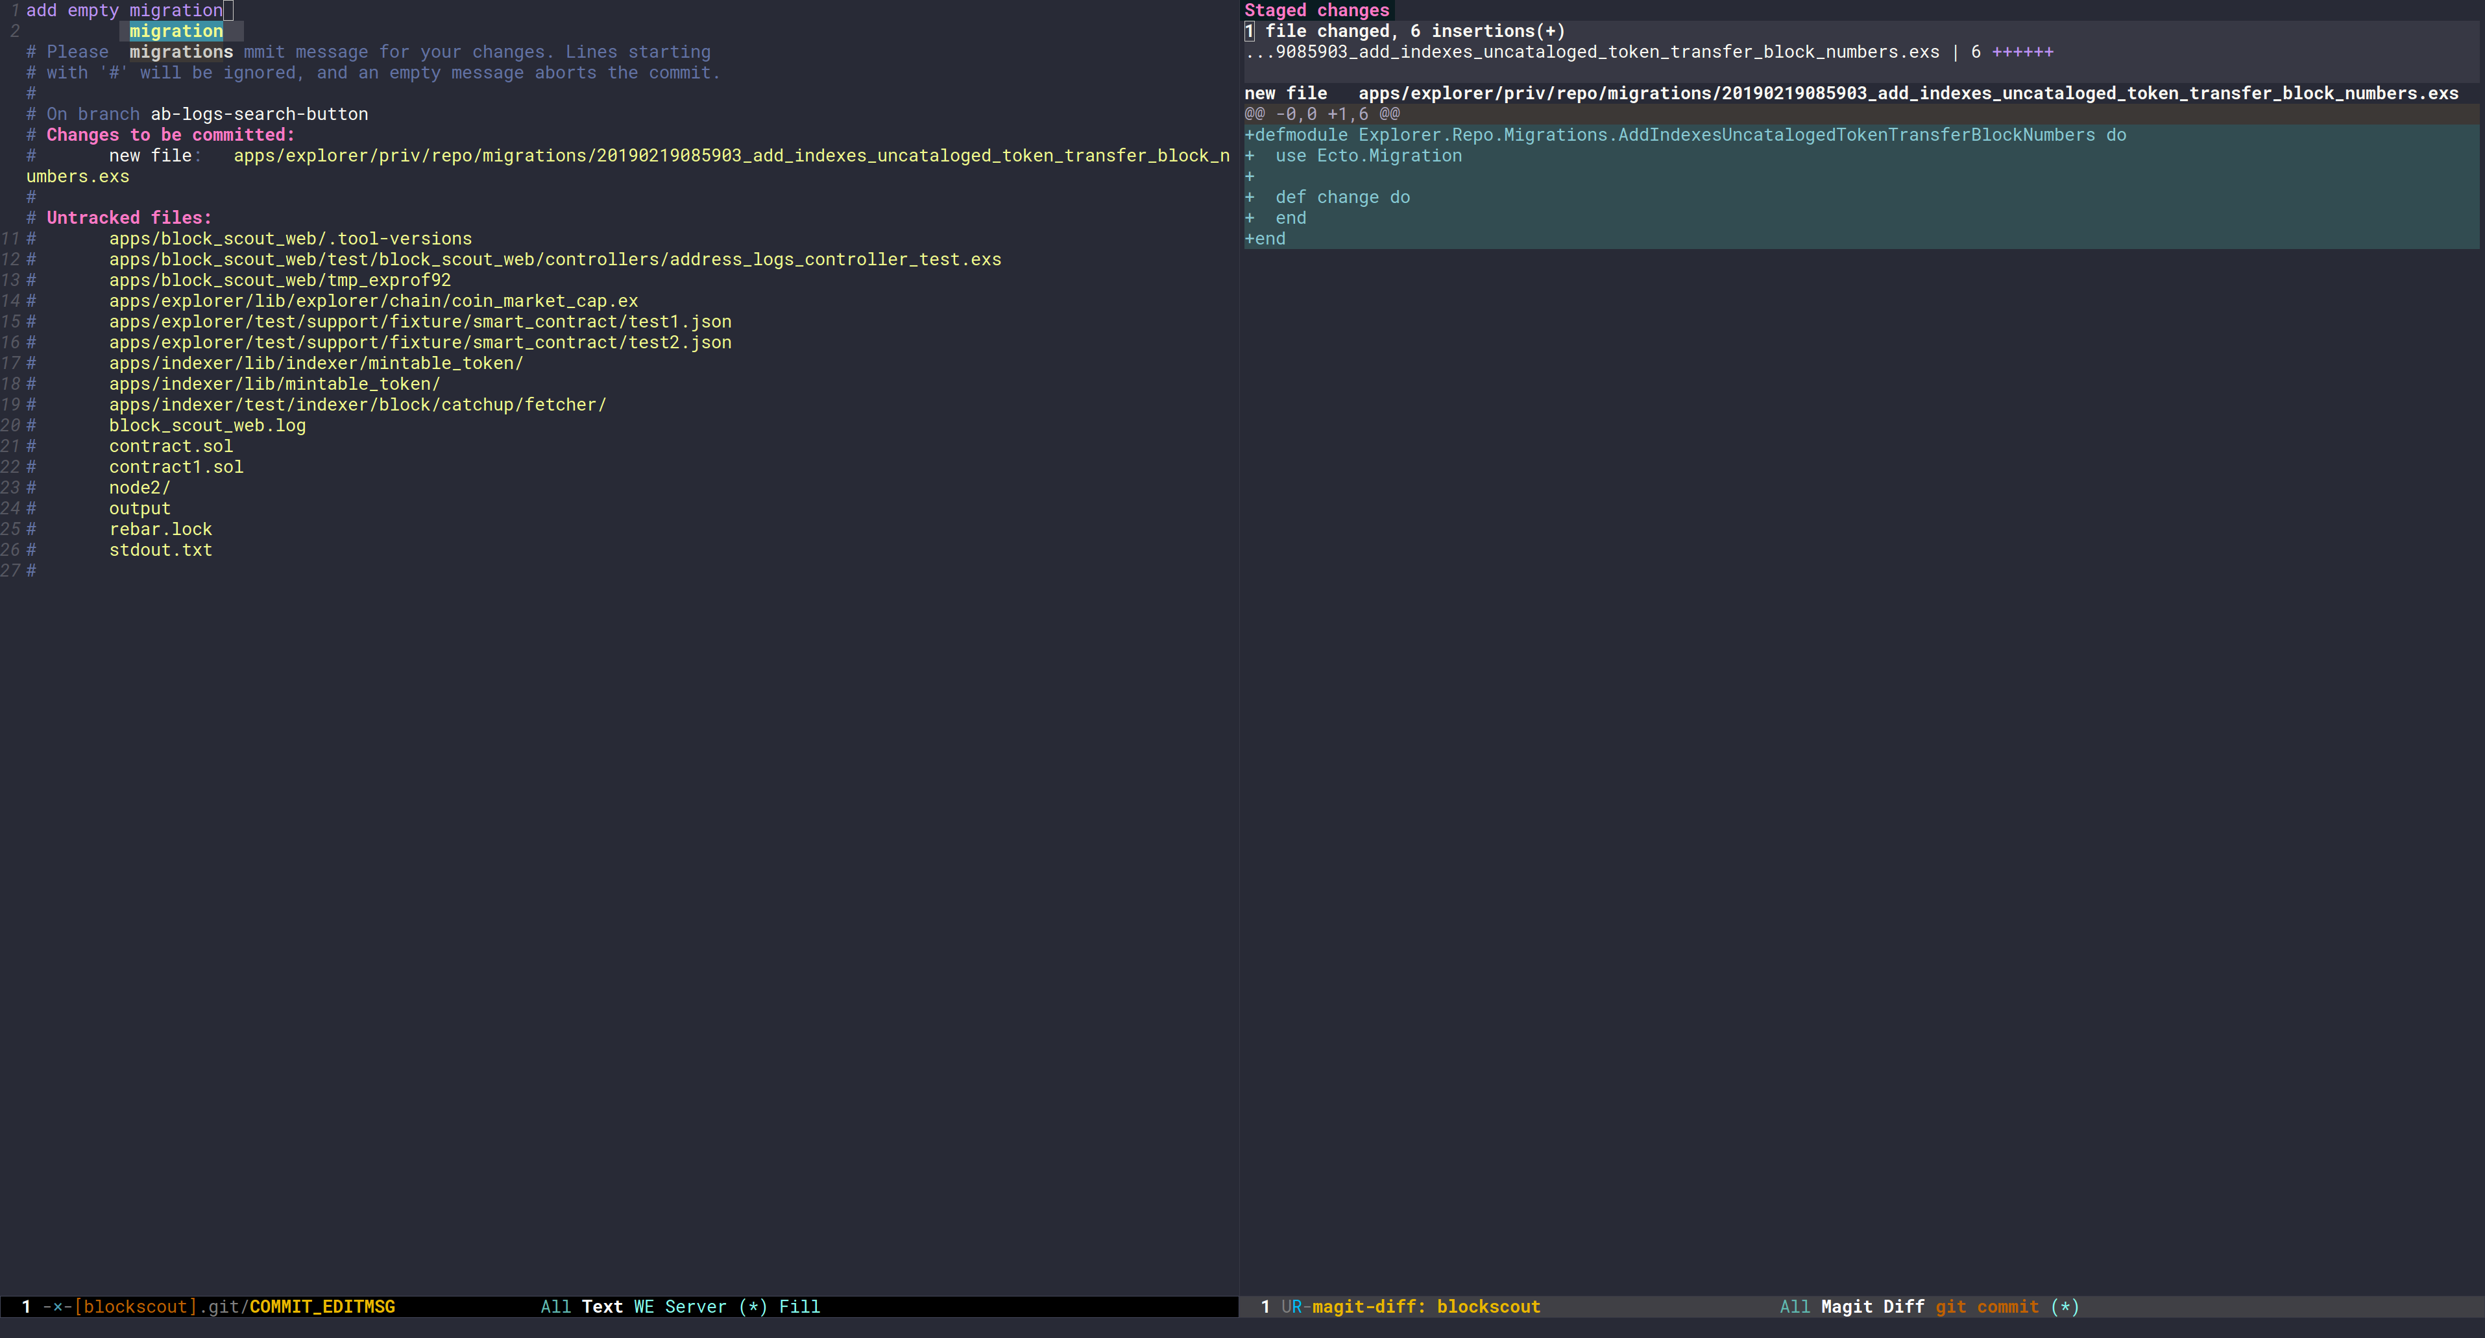Click 'WE' minor mode indicator in mode line
The height and width of the screenshot is (1338, 2485).
pos(644,1306)
